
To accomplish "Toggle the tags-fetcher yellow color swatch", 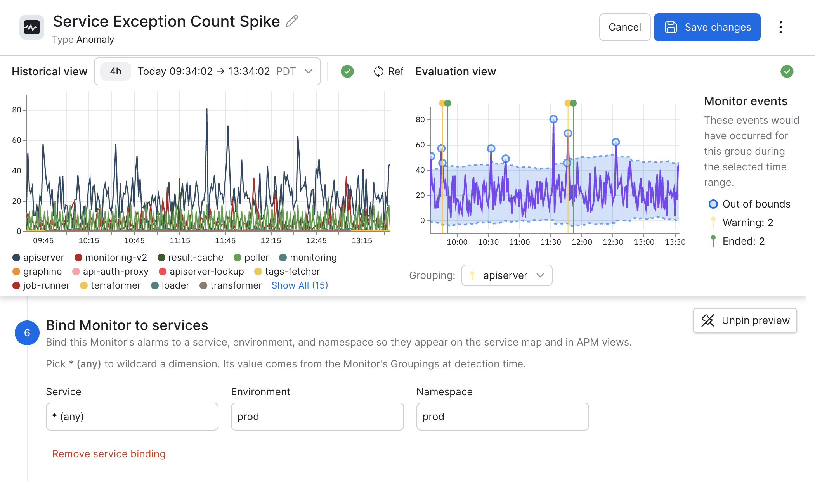I will click(x=258, y=272).
